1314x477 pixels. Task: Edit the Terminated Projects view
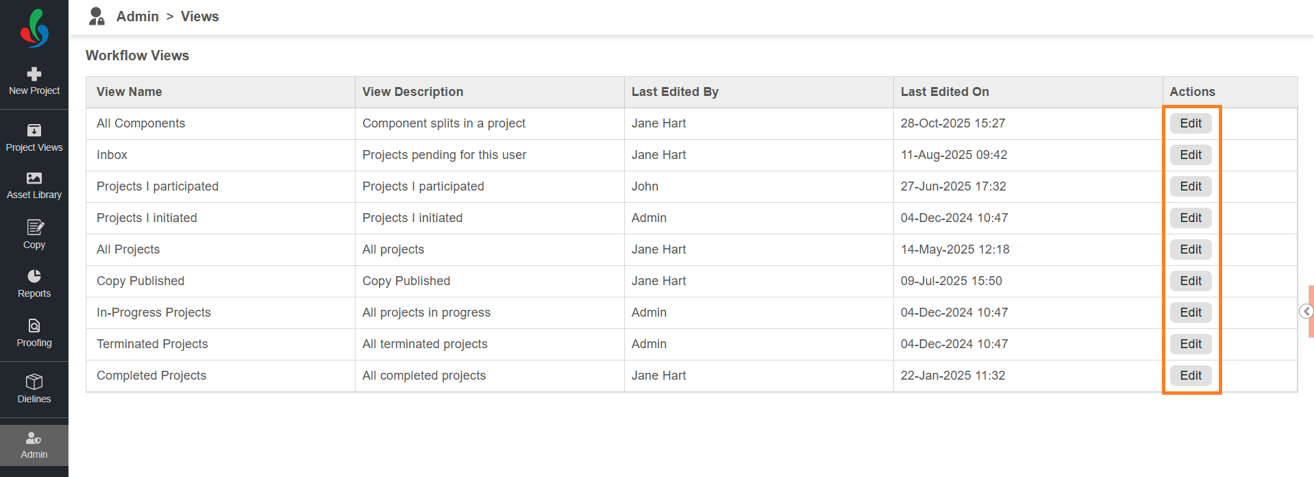pos(1191,344)
